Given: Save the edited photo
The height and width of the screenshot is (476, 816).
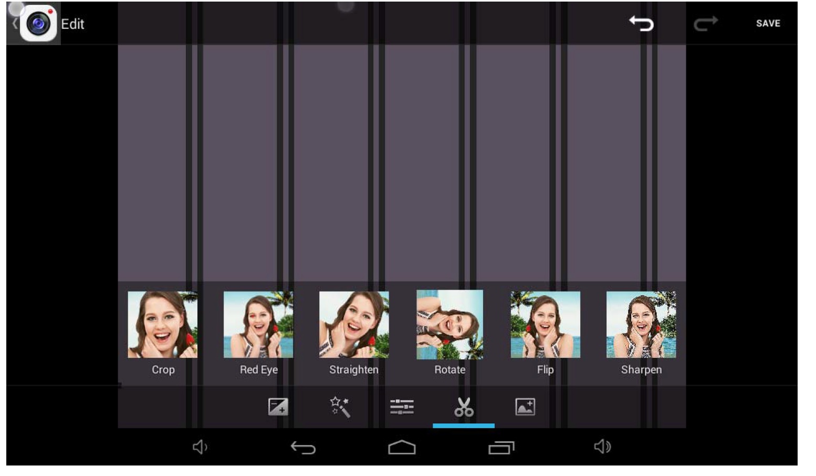Looking at the screenshot, I should tap(768, 23).
